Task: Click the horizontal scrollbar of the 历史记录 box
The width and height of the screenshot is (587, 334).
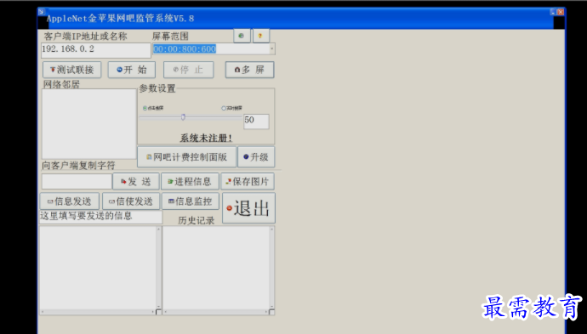Action: click(x=216, y=312)
